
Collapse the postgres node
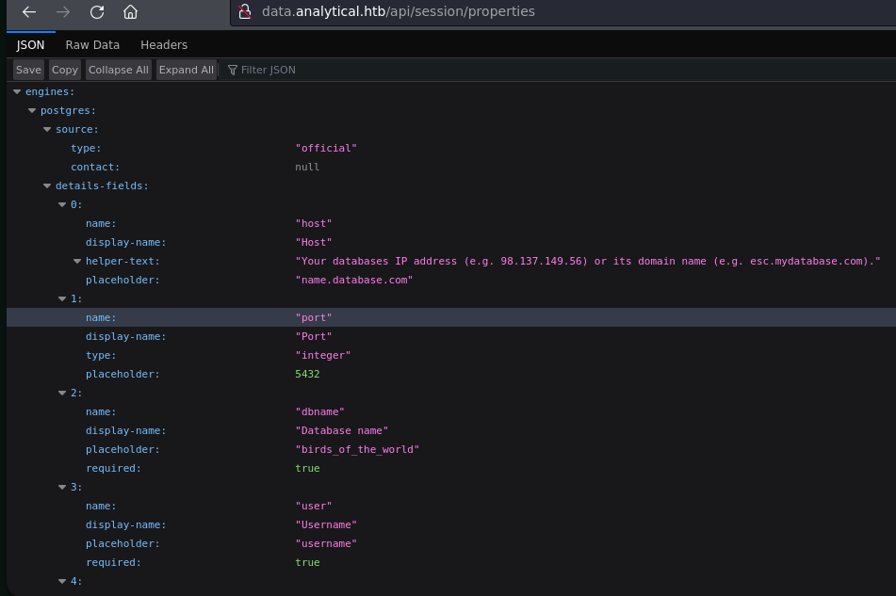coord(32,111)
